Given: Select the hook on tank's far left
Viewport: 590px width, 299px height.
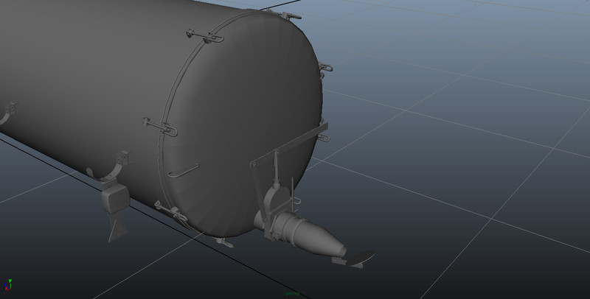Looking at the screenshot, I should [x=9, y=112].
